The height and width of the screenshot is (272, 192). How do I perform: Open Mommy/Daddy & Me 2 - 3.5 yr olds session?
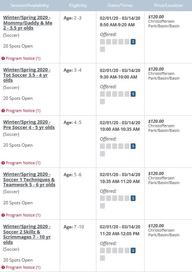[28, 23]
